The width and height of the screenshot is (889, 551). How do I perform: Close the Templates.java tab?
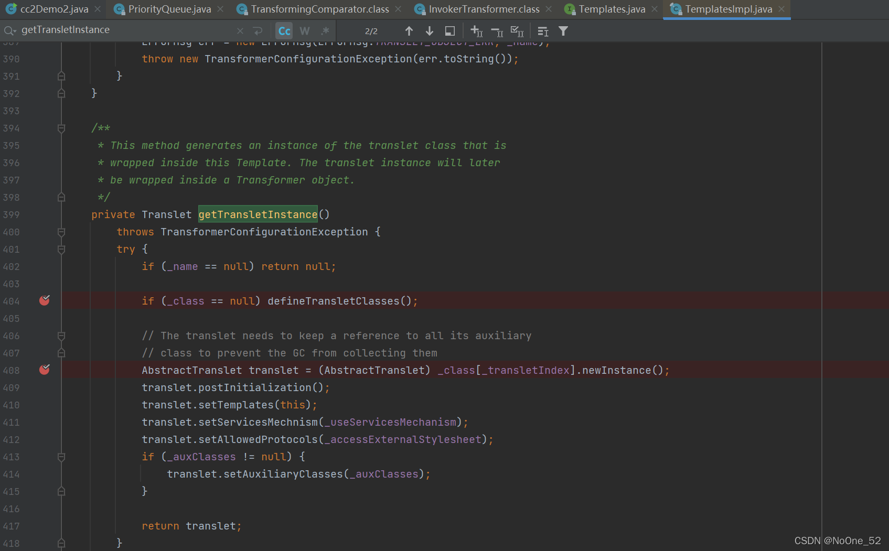coord(655,9)
